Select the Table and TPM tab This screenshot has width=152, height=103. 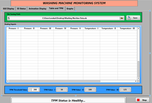pos(56,8)
